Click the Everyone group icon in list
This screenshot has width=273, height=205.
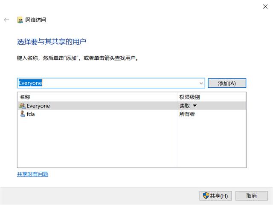click(x=23, y=106)
